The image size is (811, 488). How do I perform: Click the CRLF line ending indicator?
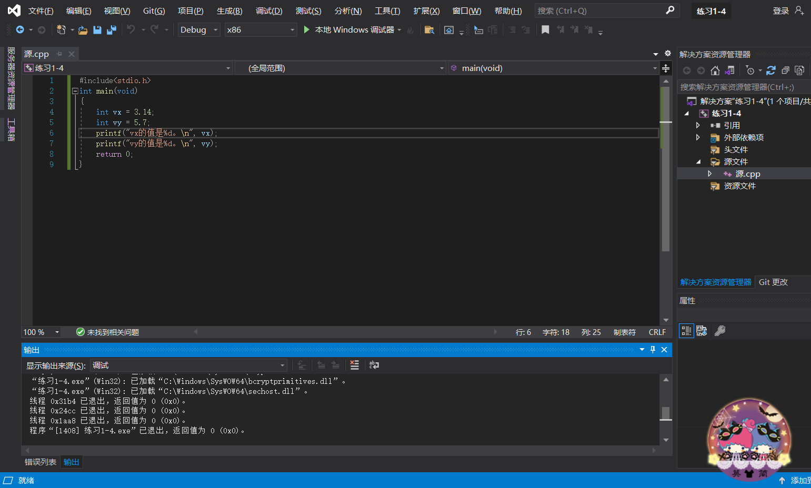[657, 332]
